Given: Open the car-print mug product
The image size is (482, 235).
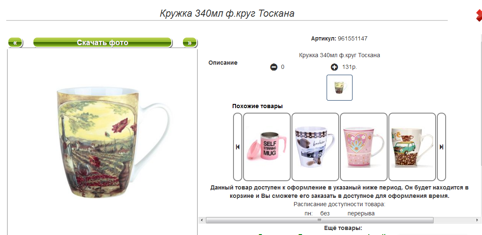Looking at the screenshot, I should (x=315, y=147).
